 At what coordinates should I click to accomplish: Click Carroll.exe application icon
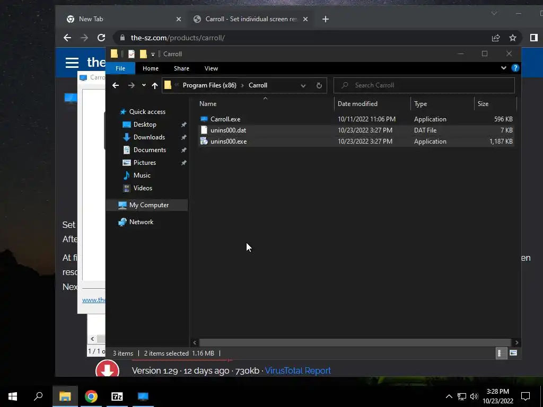click(x=204, y=119)
